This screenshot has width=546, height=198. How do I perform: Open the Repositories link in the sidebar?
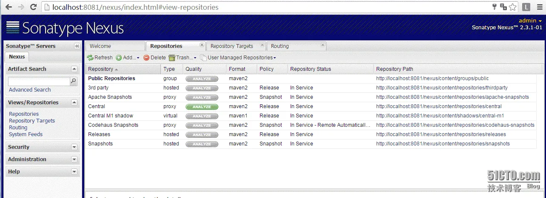point(24,114)
